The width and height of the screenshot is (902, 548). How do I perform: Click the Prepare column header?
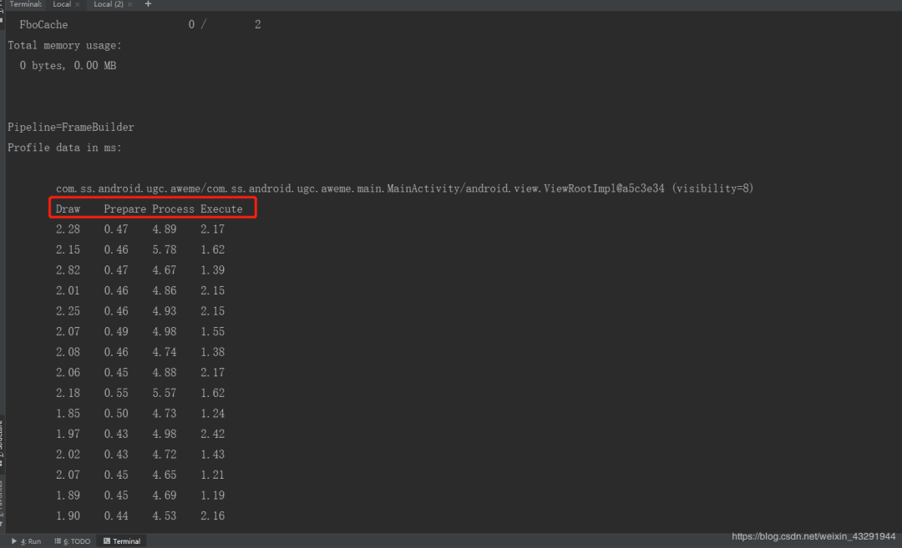pos(124,209)
